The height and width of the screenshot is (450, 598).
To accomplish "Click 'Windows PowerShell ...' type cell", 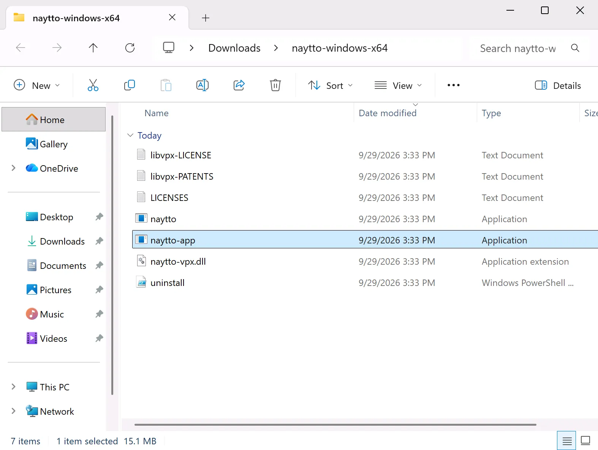I will (528, 283).
